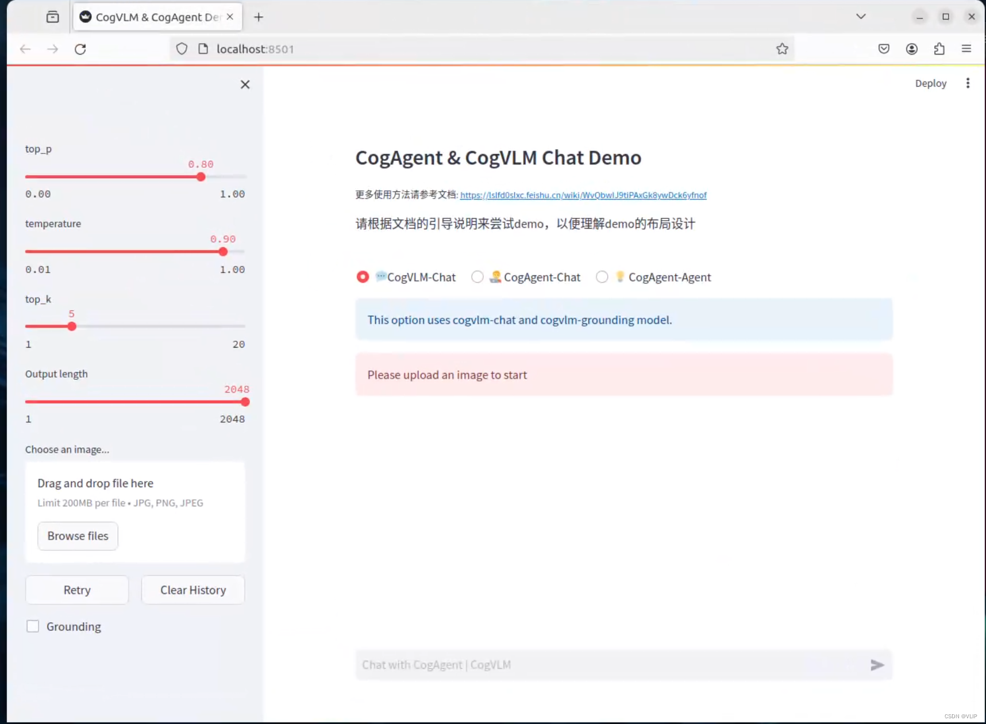Click the 2048 output length value
The height and width of the screenshot is (724, 986).
[237, 389]
